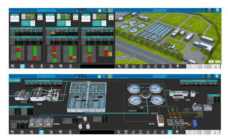
Task: Open the first plant's aerial view thumbnail
Action: point(28,17)
